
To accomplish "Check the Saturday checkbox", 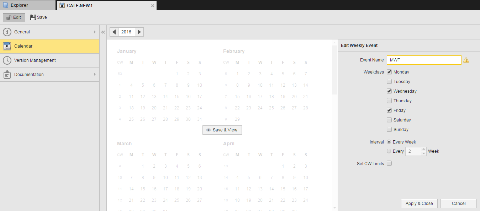I will tap(389, 120).
